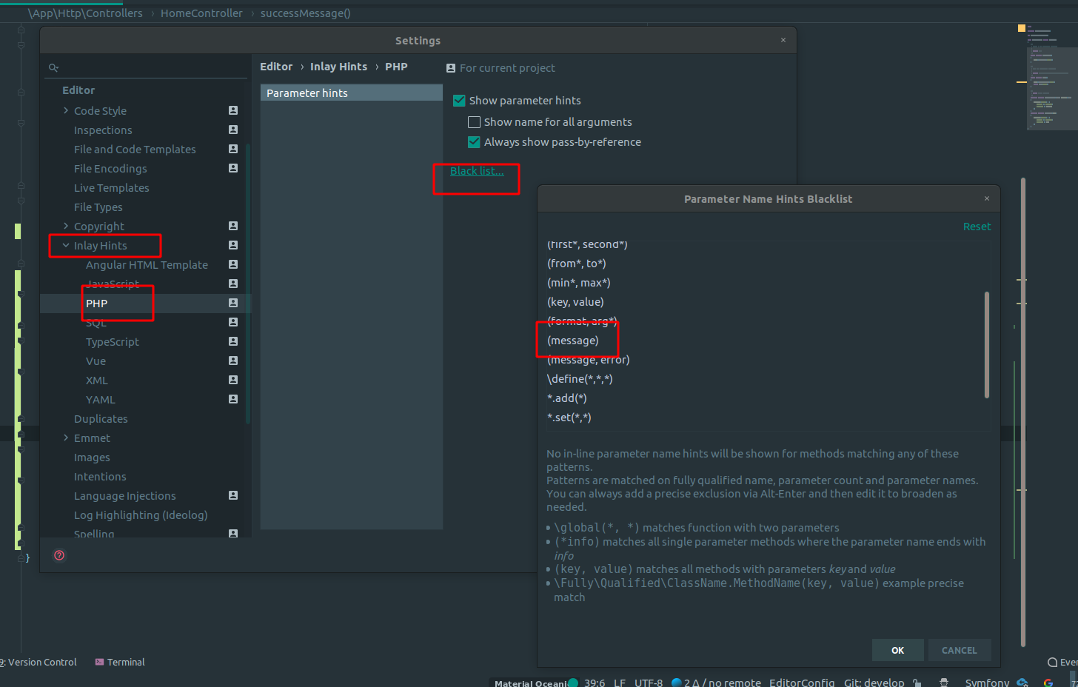Confirm blacklist dialog with OK

tap(898, 650)
